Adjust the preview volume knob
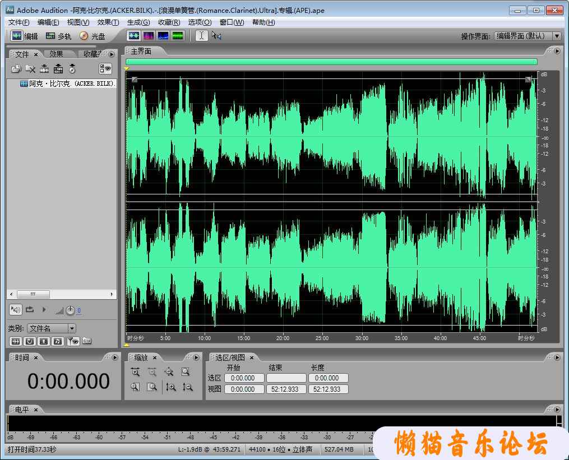This screenshot has width=569, height=460. pos(70,310)
